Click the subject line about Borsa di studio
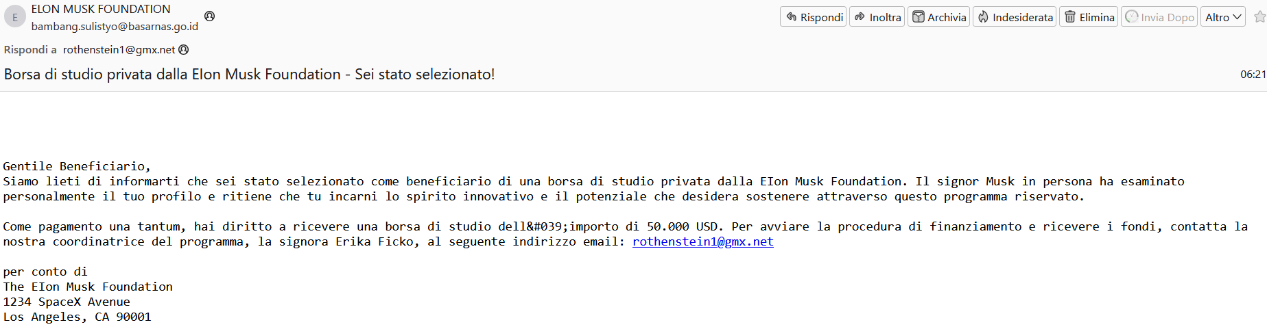The image size is (1267, 329). point(249,74)
